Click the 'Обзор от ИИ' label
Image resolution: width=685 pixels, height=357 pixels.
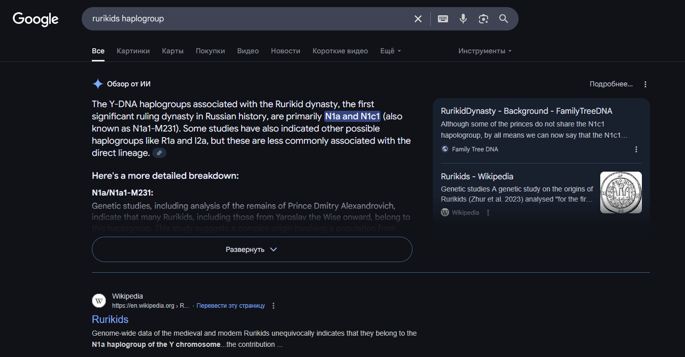[x=129, y=84]
